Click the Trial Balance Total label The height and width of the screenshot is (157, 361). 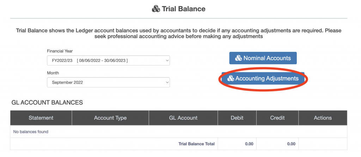[x=196, y=144]
